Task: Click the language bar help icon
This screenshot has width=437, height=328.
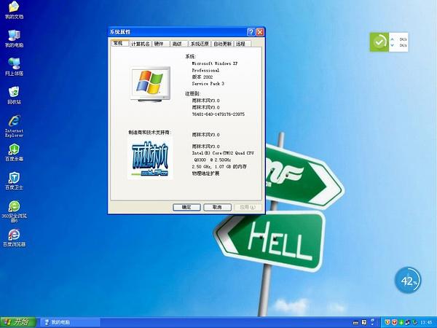Action: coord(363,322)
